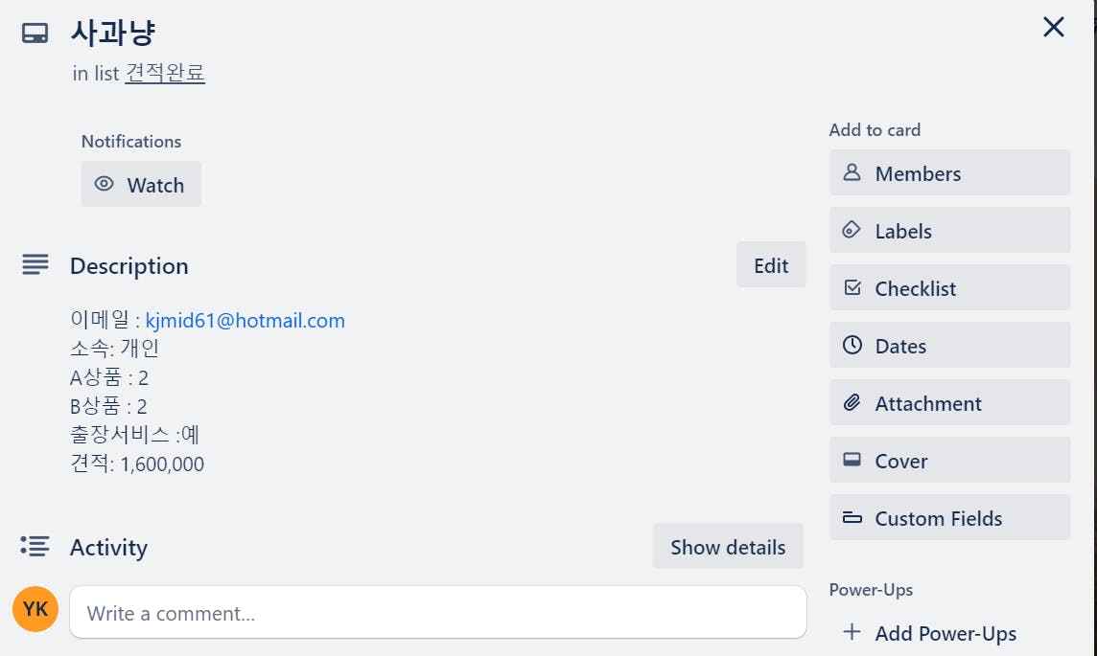The image size is (1097, 656).
Task: Click the Checklist checkmark icon
Action: 852,288
